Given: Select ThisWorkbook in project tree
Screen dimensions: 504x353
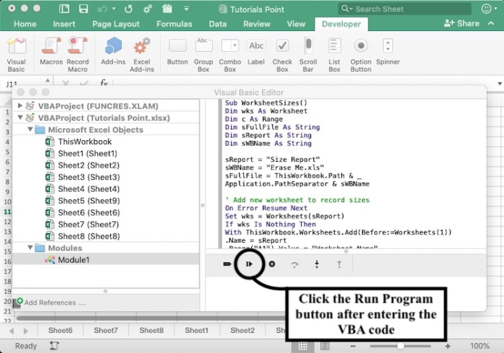Looking at the screenshot, I should click(x=85, y=142).
